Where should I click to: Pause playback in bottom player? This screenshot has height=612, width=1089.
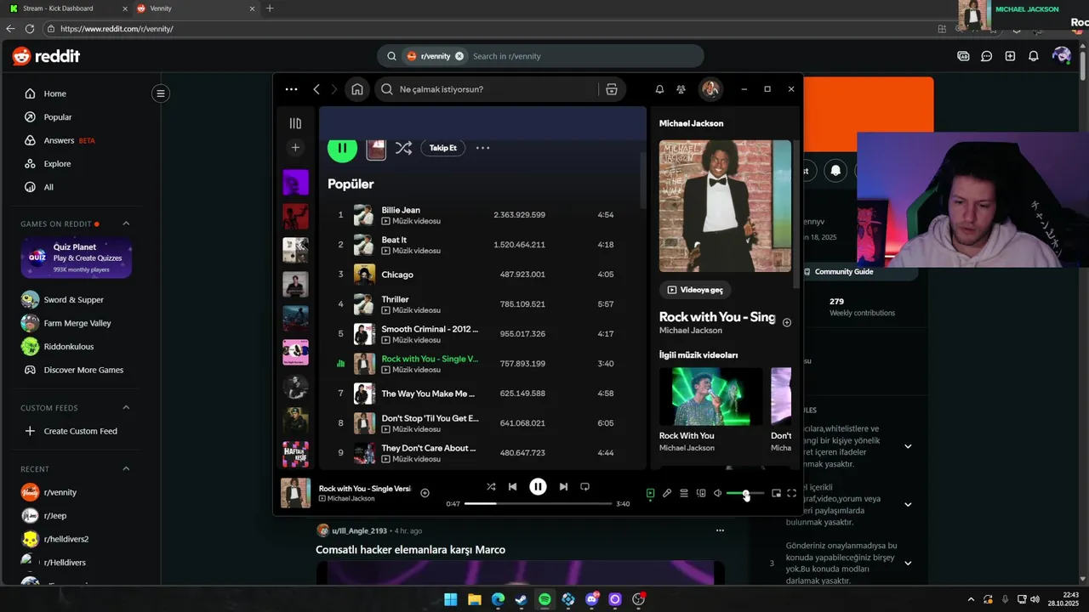tap(538, 487)
